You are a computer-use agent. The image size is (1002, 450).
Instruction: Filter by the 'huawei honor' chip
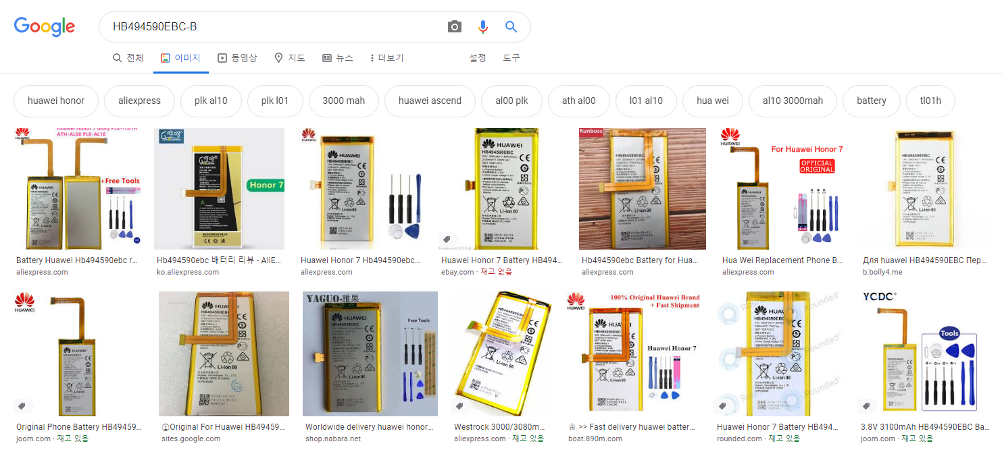pyautogui.click(x=56, y=101)
